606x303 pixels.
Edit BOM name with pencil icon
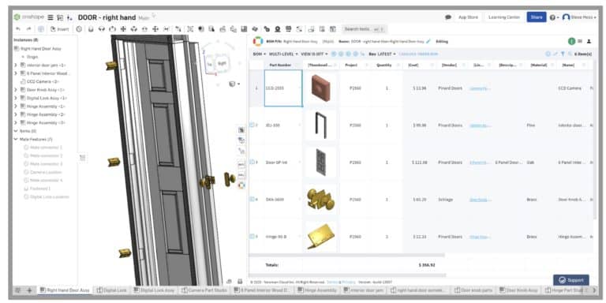pos(428,41)
